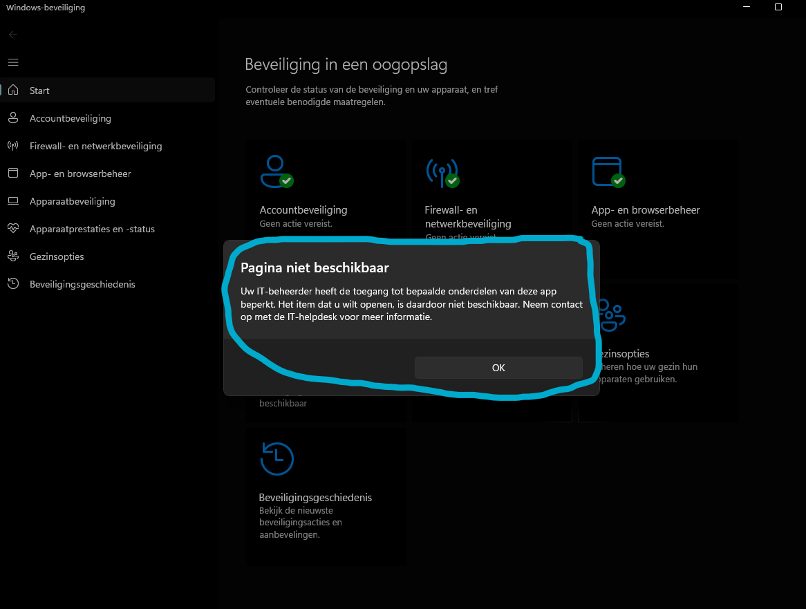
Task: Maximize the Windows-beveiliging window
Action: tap(778, 7)
